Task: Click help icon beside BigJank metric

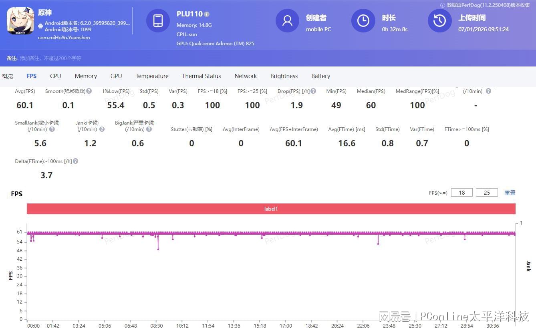Action: (149, 129)
